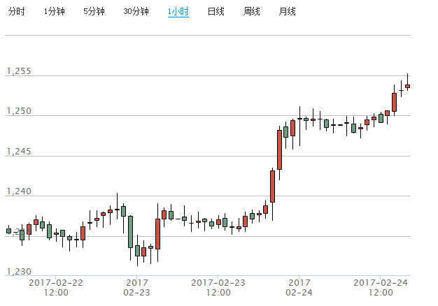Switch to the 日线 daily chart tab

[x=216, y=11]
